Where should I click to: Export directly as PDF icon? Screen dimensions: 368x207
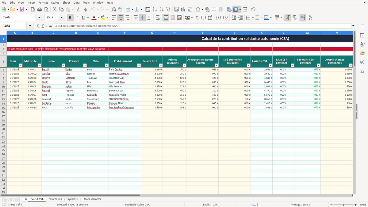pyautogui.click(x=33, y=10)
